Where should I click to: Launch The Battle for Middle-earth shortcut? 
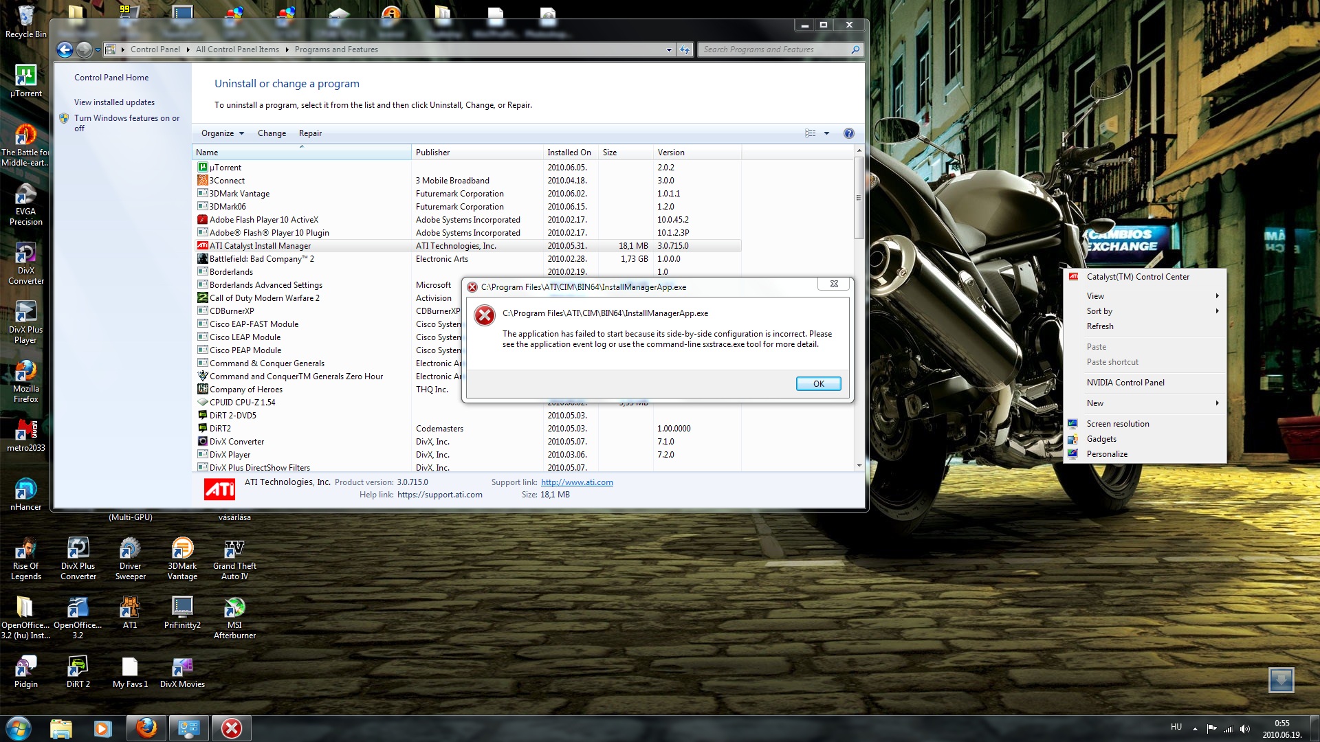point(25,145)
